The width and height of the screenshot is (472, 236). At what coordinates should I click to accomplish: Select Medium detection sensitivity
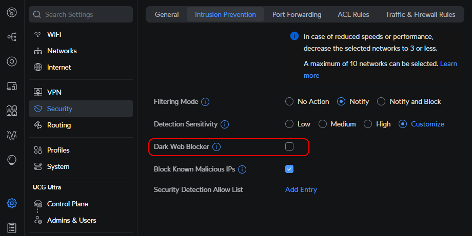(x=337, y=124)
